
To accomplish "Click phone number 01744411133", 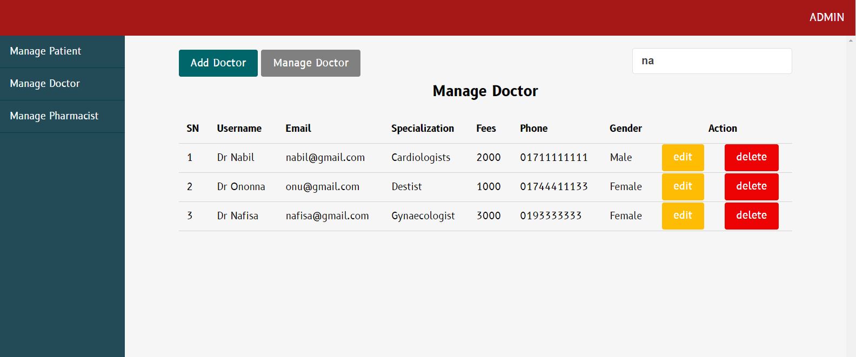I will (x=554, y=187).
